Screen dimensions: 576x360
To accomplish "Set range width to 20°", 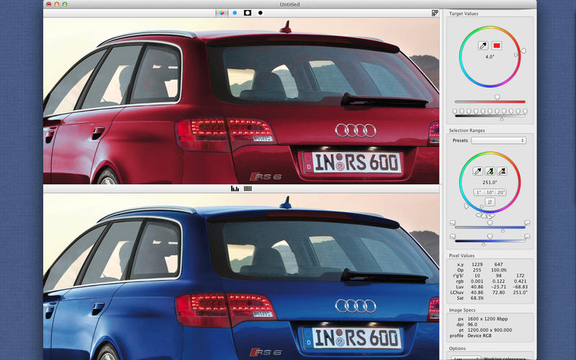I will (x=500, y=192).
